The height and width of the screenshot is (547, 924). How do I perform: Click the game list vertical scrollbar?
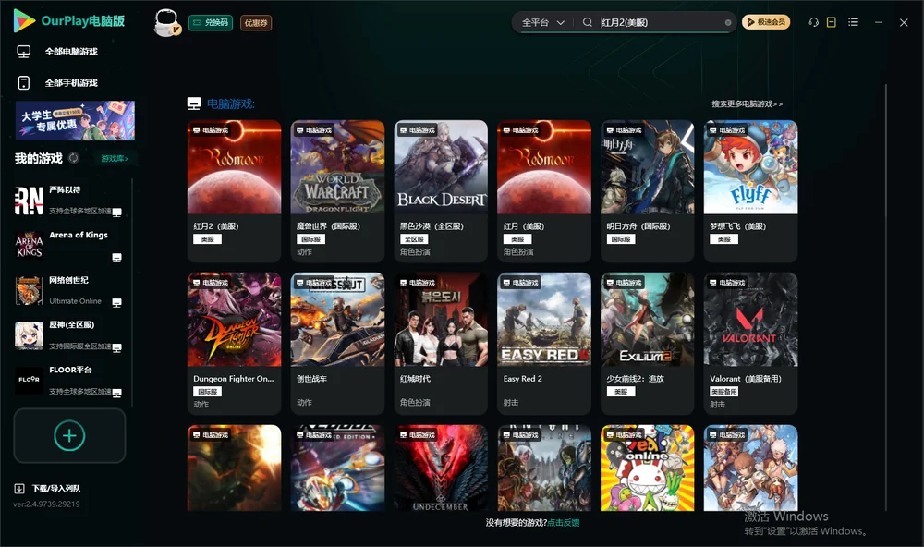click(x=886, y=298)
